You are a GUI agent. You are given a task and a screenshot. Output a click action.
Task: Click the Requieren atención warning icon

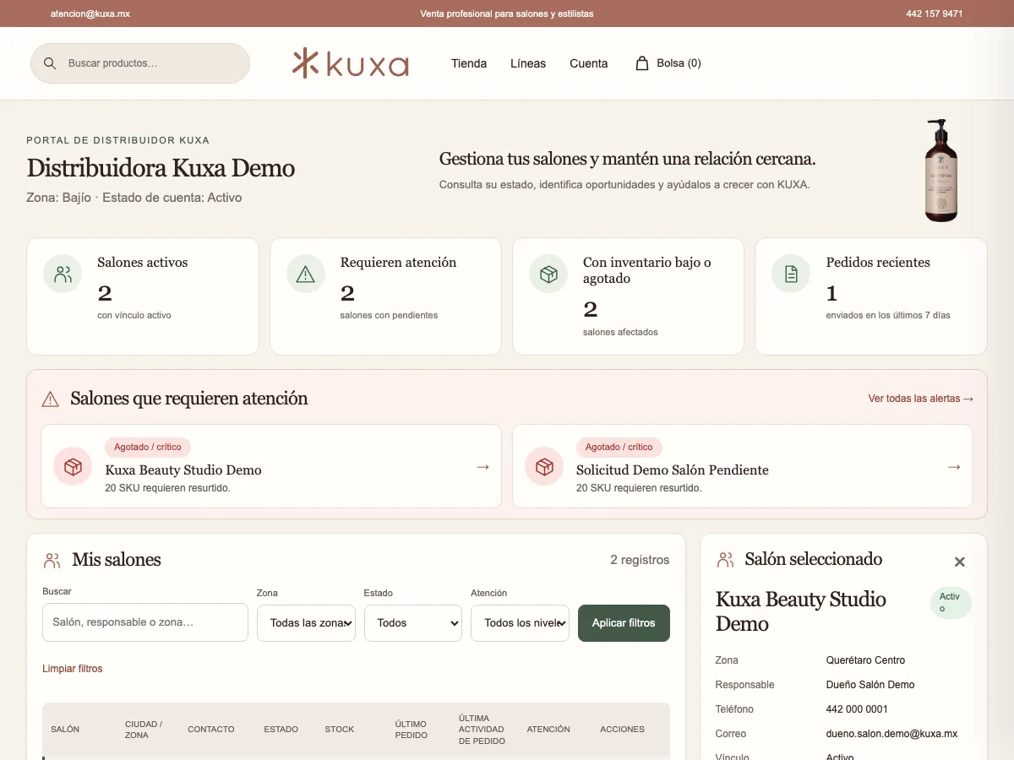[306, 274]
